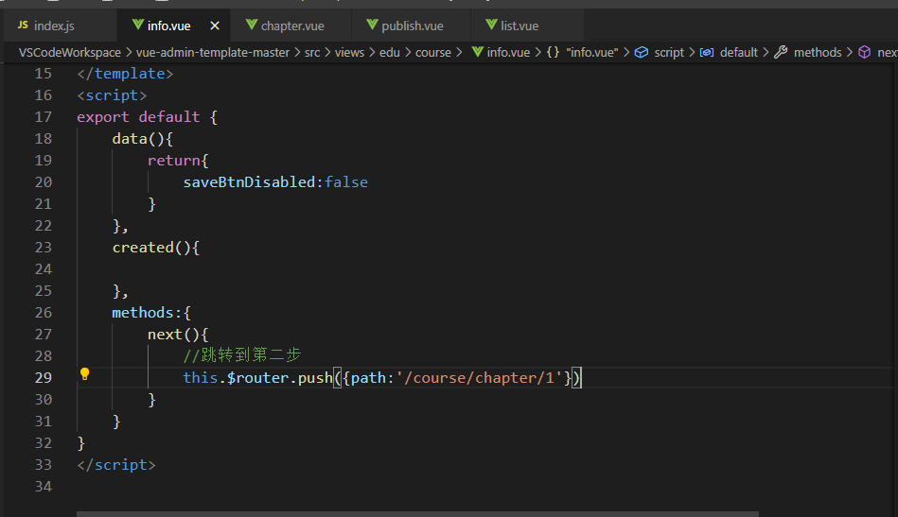Image resolution: width=898 pixels, height=517 pixels.
Task: Click the horizontal scrollbar at editor bottom
Action: click(417, 514)
